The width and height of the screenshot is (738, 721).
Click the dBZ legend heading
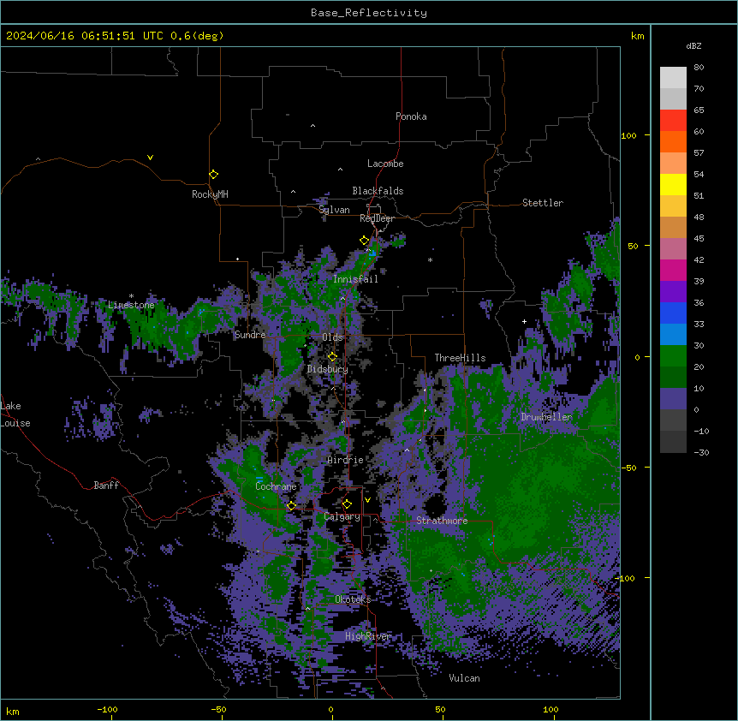[693, 45]
